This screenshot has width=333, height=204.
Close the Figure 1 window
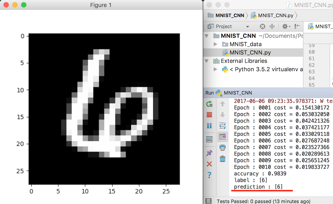coord(6,5)
